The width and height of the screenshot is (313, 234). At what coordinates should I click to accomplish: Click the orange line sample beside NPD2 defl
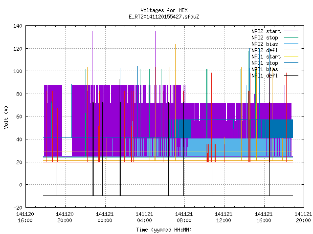tap(291, 50)
